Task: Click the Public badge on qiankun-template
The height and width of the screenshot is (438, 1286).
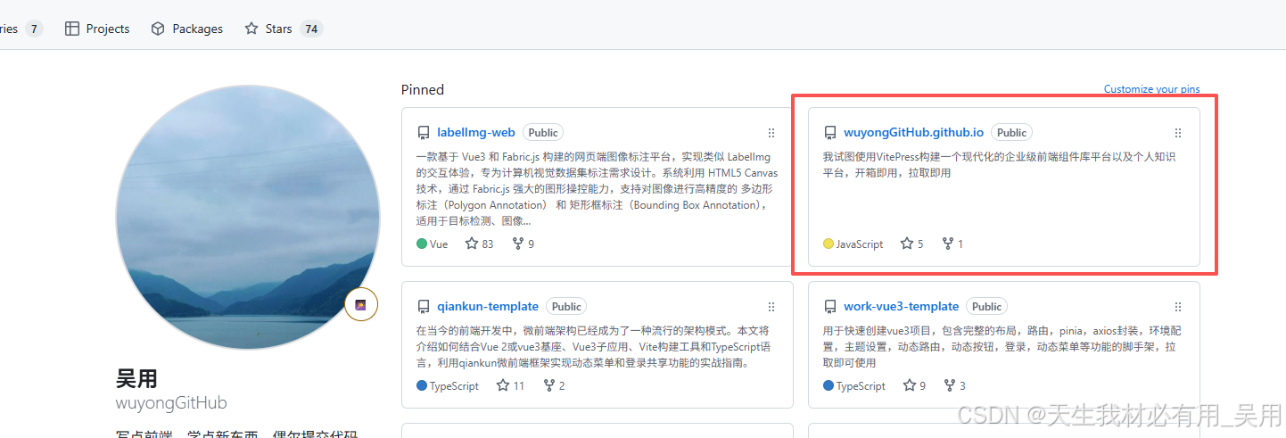Action: click(x=566, y=306)
